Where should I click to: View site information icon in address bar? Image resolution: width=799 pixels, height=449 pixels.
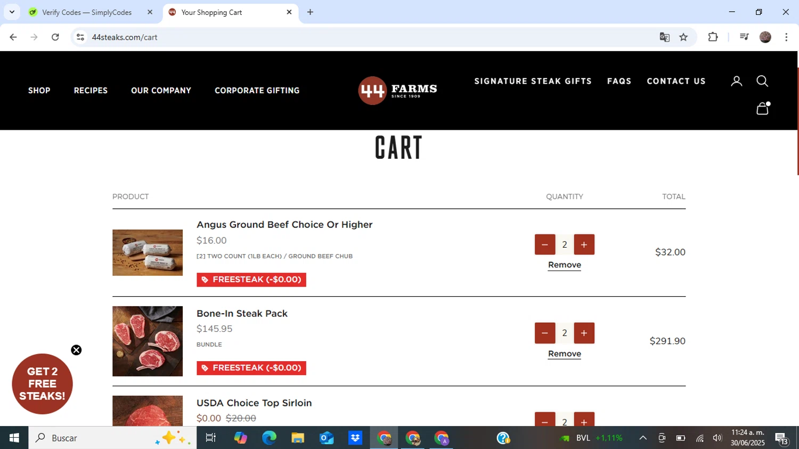pyautogui.click(x=80, y=37)
